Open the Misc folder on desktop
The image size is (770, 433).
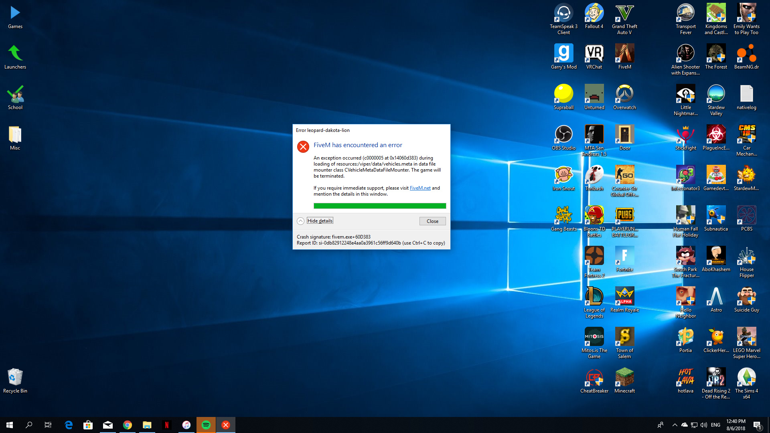15,138
